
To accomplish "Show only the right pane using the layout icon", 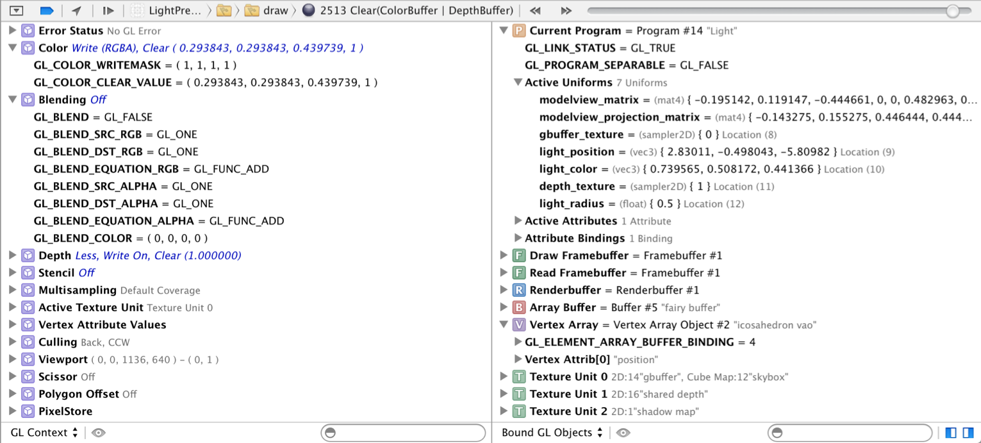I will coord(968,433).
